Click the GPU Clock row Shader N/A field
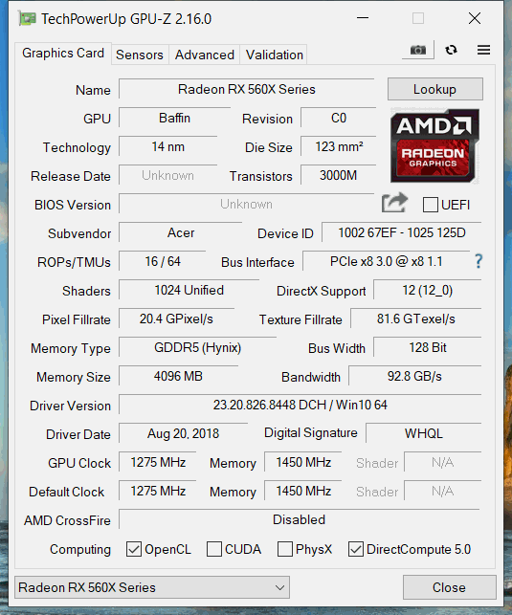512x615 pixels. 443,462
